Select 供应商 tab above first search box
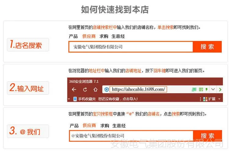 click(89, 36)
